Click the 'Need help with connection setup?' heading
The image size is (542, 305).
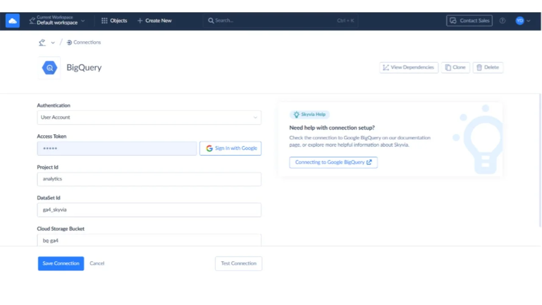332,128
